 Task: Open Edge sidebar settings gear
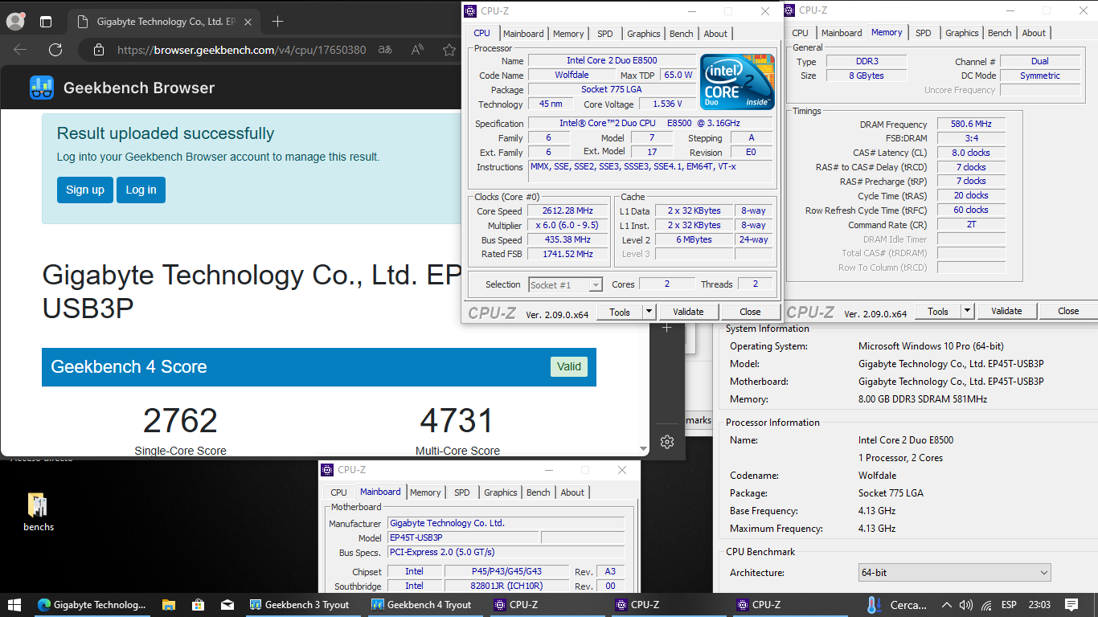coord(666,442)
